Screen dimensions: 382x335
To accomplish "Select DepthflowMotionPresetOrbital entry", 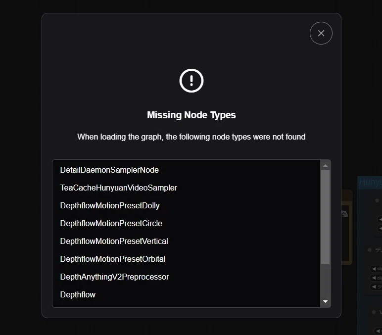I will (x=112, y=259).
